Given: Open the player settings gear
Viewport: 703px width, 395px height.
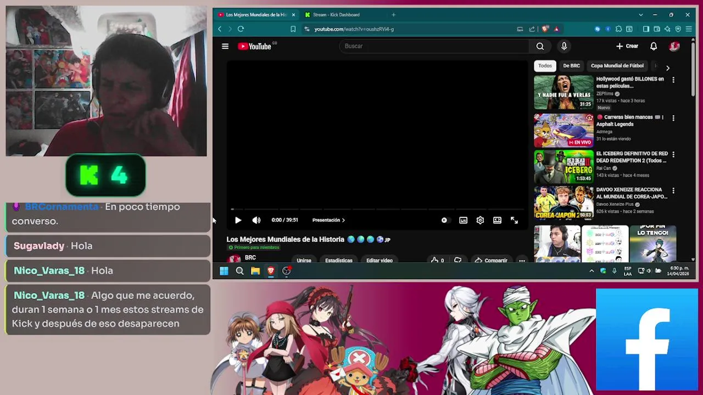Looking at the screenshot, I should (480, 220).
